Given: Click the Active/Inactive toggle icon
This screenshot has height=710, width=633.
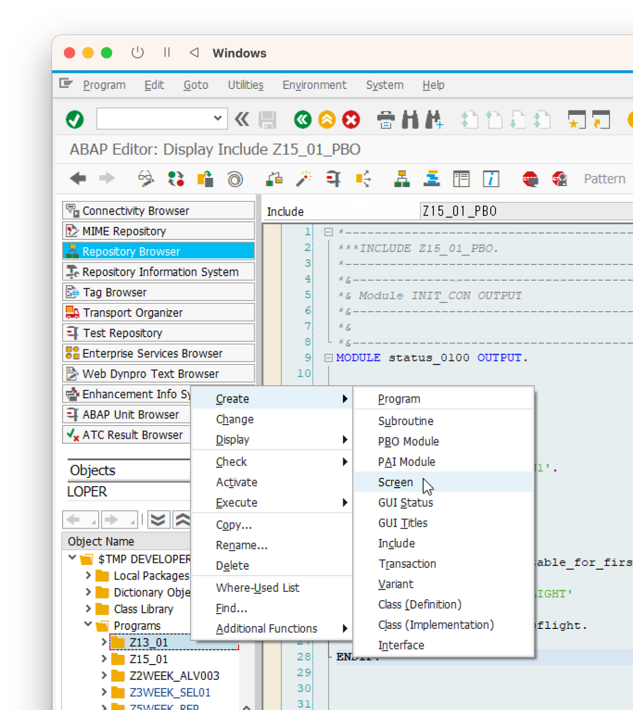Looking at the screenshot, I should [x=176, y=179].
